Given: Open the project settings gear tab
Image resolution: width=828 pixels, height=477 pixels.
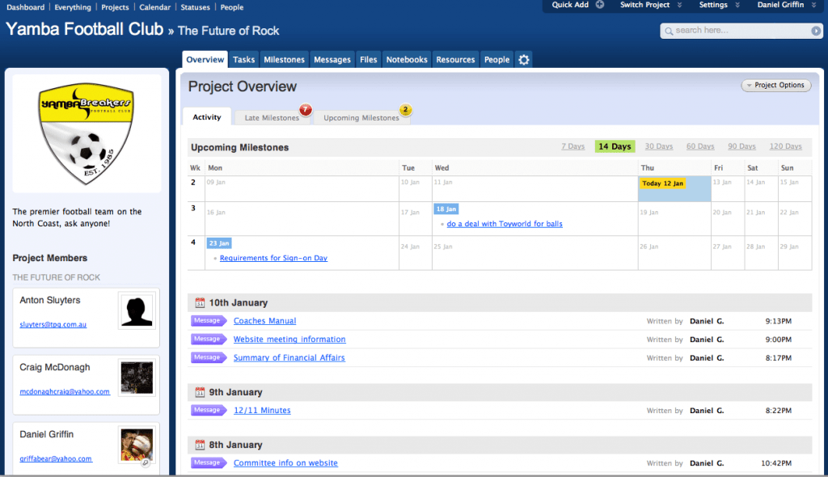Looking at the screenshot, I should coord(524,60).
